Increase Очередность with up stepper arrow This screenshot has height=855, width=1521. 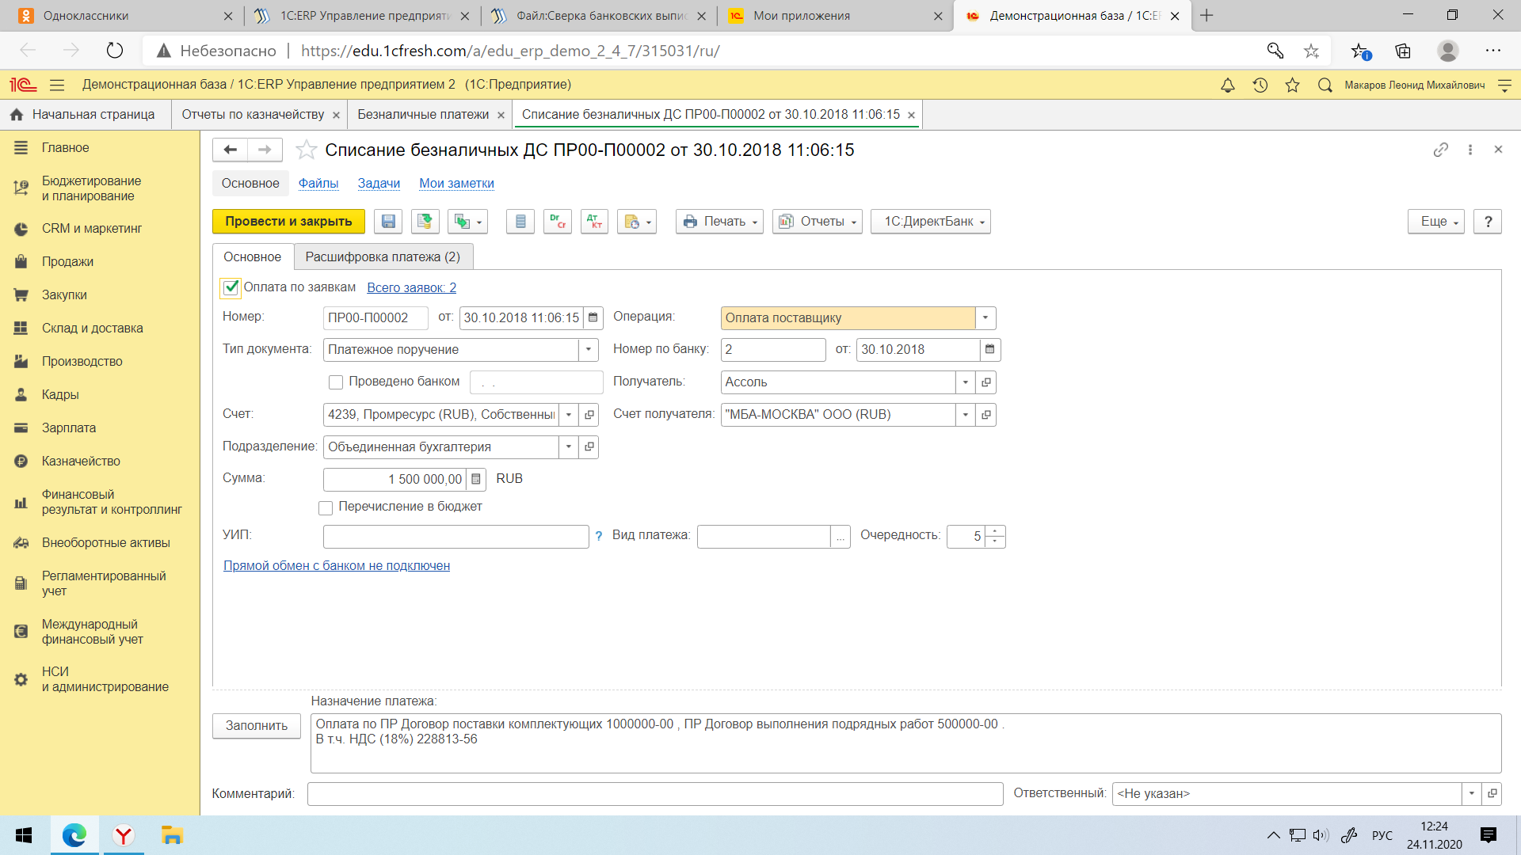[x=996, y=530]
